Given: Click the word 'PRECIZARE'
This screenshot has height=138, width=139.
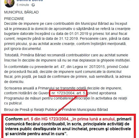Looking at the screenshot, I should (14, 19).
